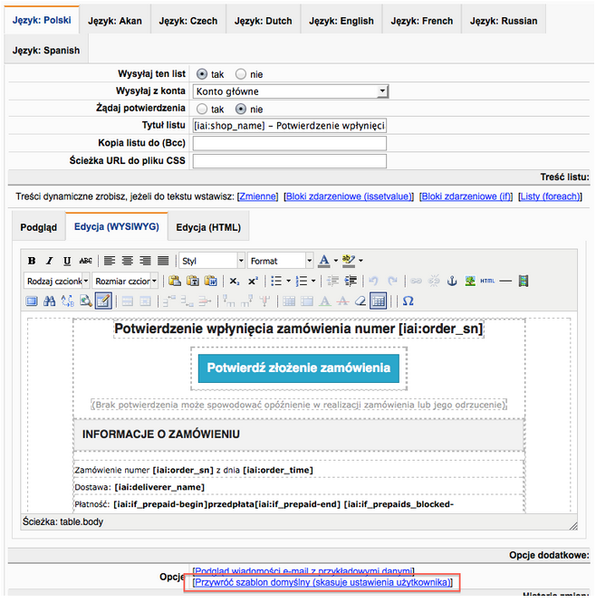
Task: Open Bloki zdarzeniowe (issetvalue) link
Action: pyautogui.click(x=349, y=196)
